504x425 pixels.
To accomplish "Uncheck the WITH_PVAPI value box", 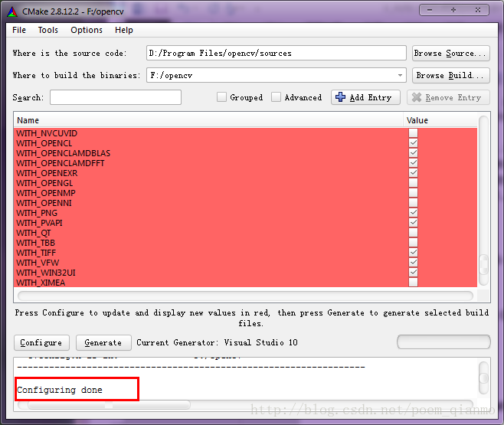I will click(413, 223).
